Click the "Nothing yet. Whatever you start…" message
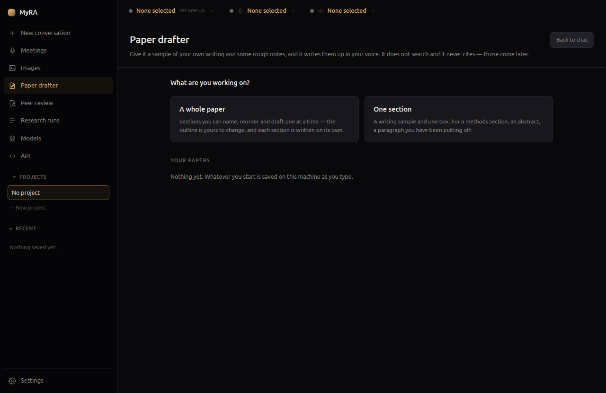606x393 pixels. (262, 177)
